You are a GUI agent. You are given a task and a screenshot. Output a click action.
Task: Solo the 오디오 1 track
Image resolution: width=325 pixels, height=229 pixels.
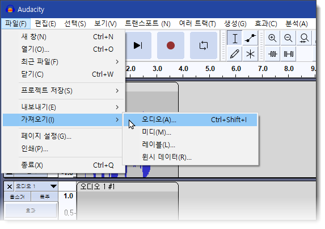coord(45,197)
